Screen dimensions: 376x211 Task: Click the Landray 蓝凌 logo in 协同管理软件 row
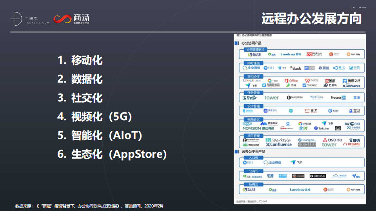(x=291, y=54)
